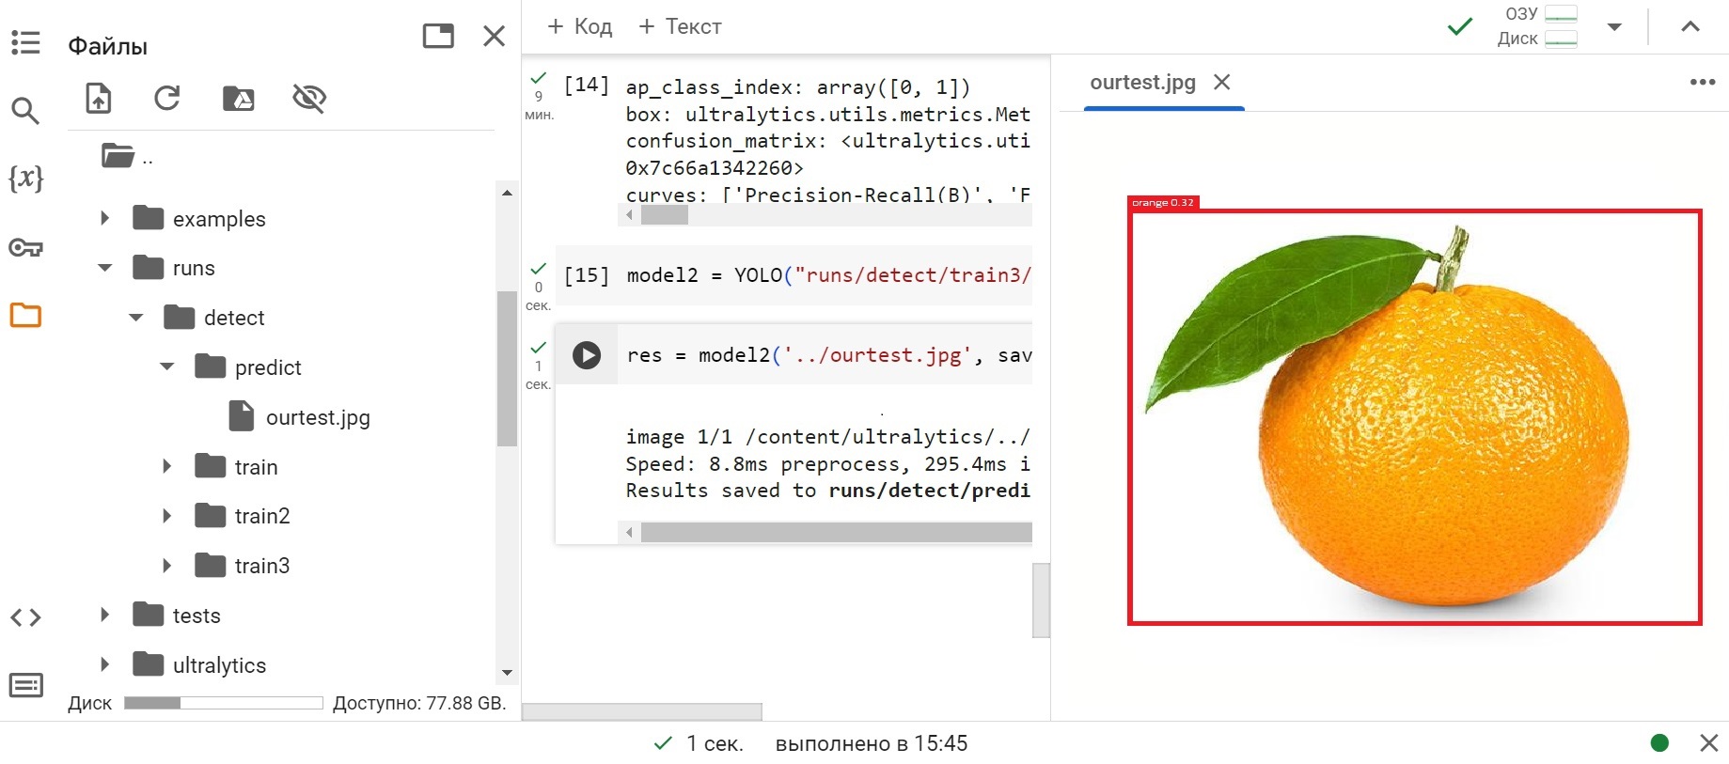Click file tree scrollbar down arrow

(x=508, y=672)
